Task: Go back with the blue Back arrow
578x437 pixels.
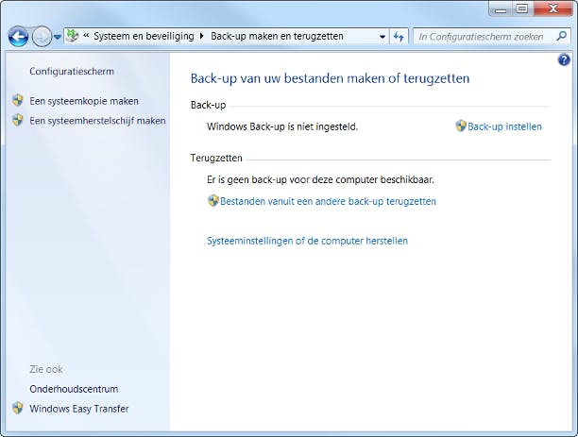Action: (18, 37)
